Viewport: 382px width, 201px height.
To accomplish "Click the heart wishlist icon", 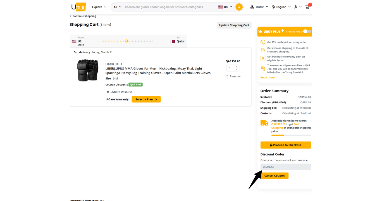I will (108, 92).
